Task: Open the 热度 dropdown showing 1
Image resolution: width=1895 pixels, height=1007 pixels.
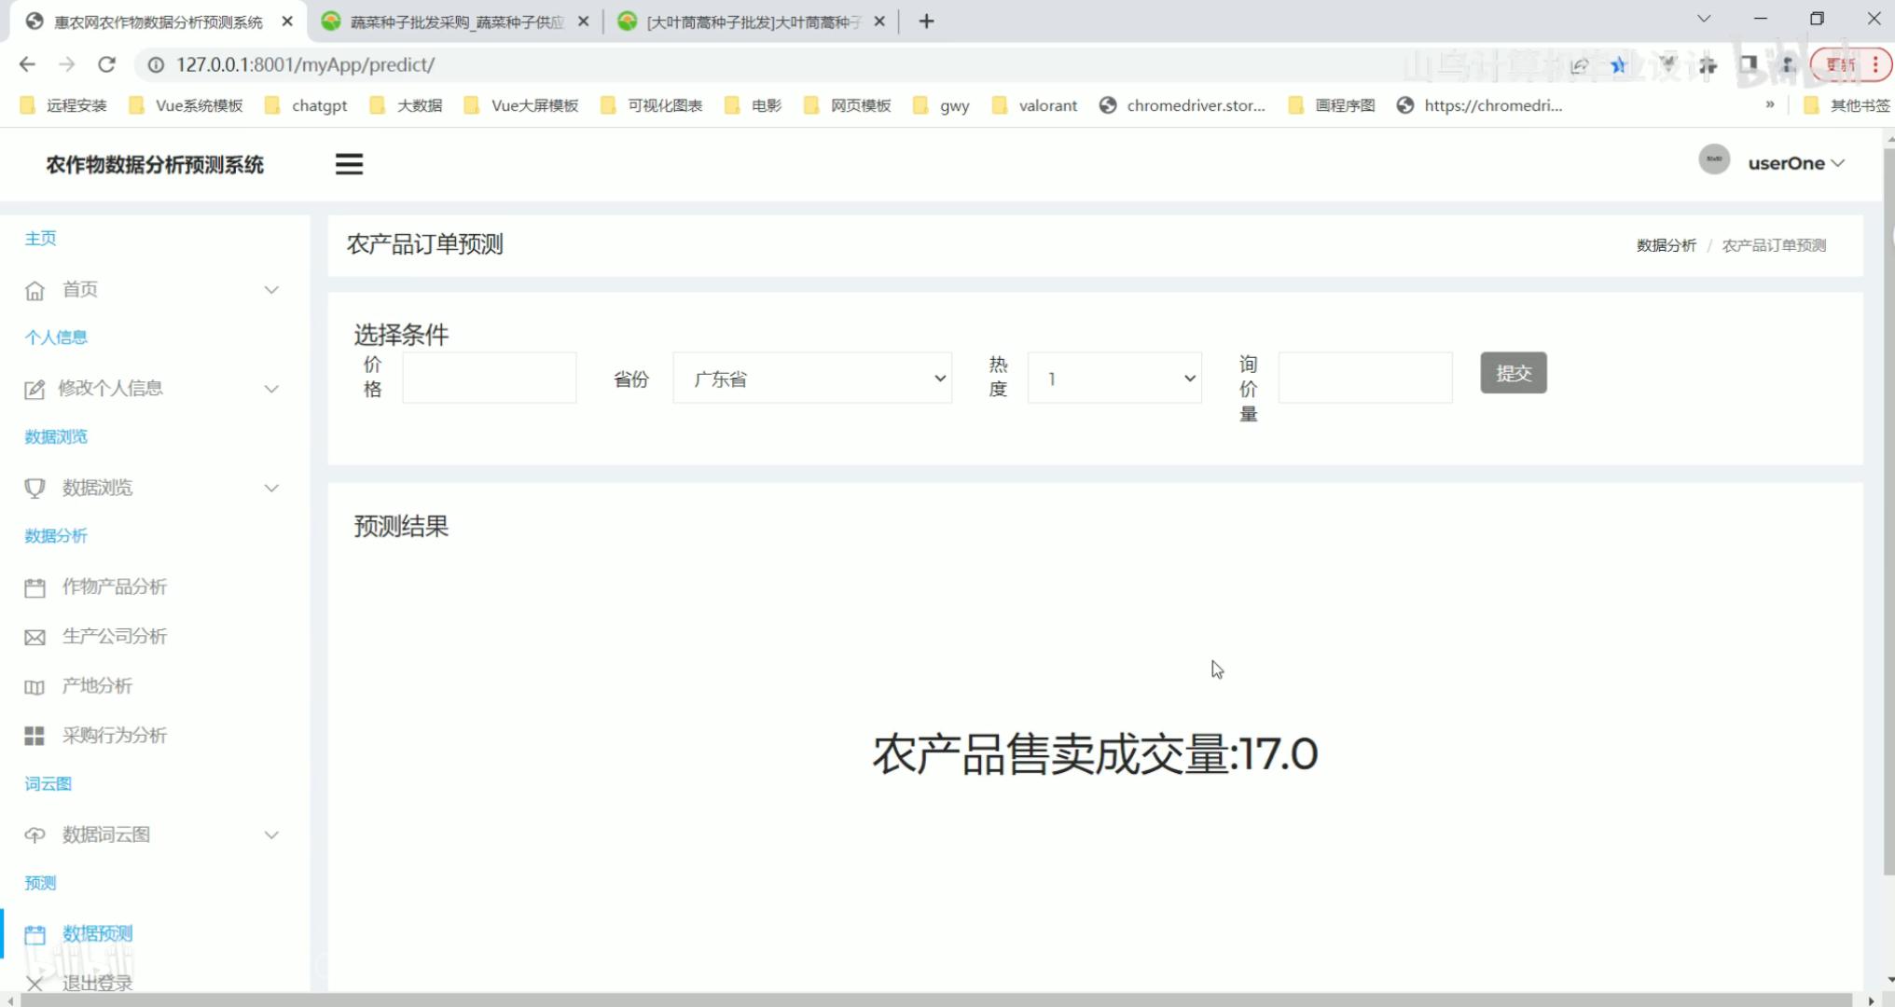Action: point(1113,379)
